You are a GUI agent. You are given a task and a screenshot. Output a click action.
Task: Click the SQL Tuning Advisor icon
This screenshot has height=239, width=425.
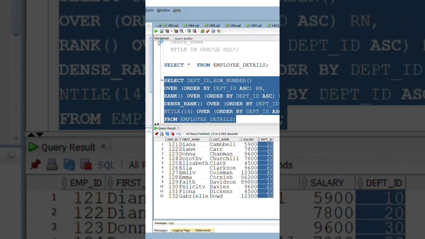pos(181,31)
